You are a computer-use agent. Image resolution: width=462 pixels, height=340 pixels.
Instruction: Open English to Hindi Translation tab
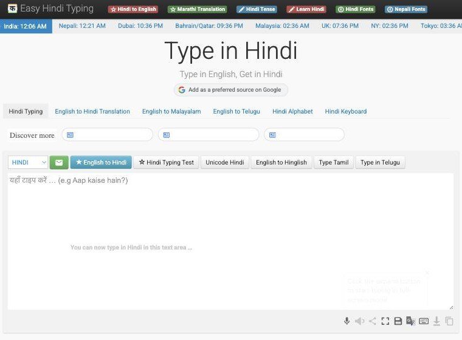click(92, 111)
